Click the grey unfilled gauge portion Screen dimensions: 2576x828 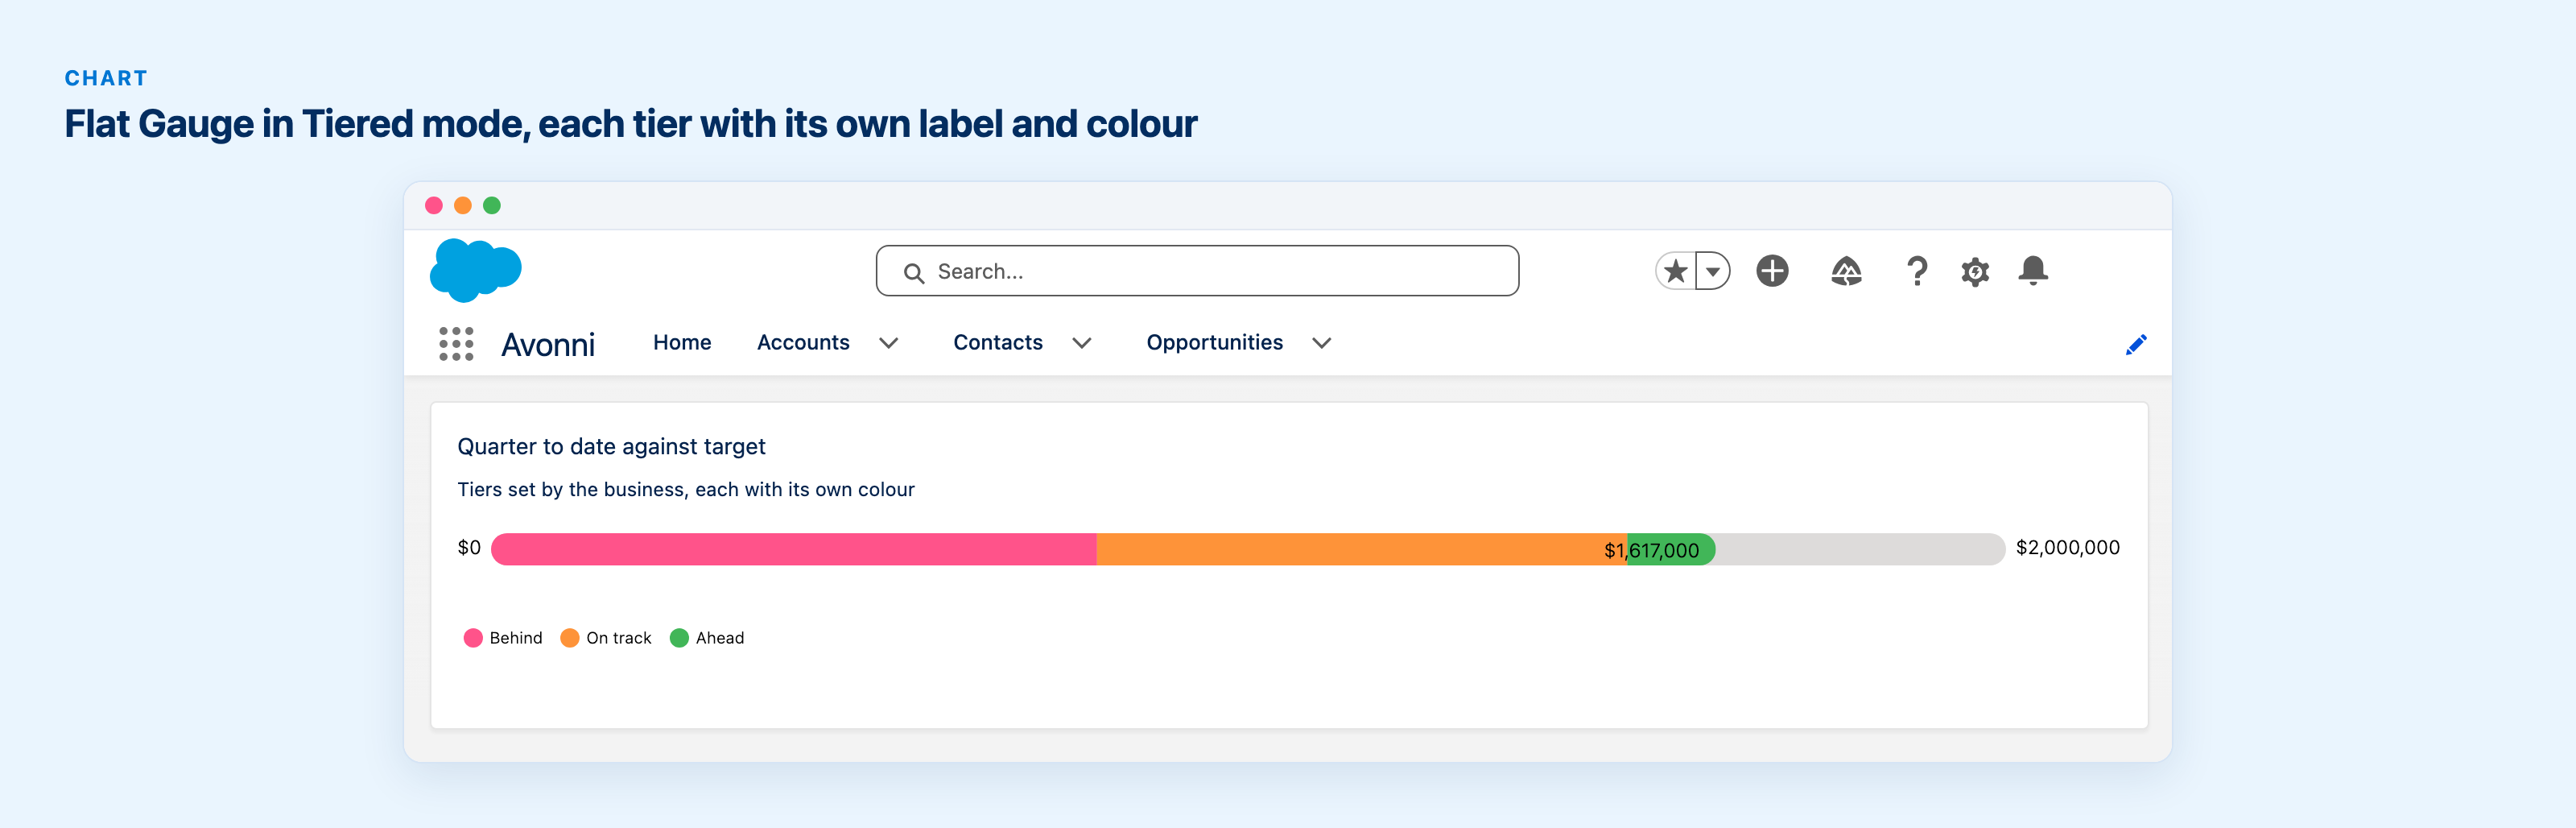point(1860,549)
